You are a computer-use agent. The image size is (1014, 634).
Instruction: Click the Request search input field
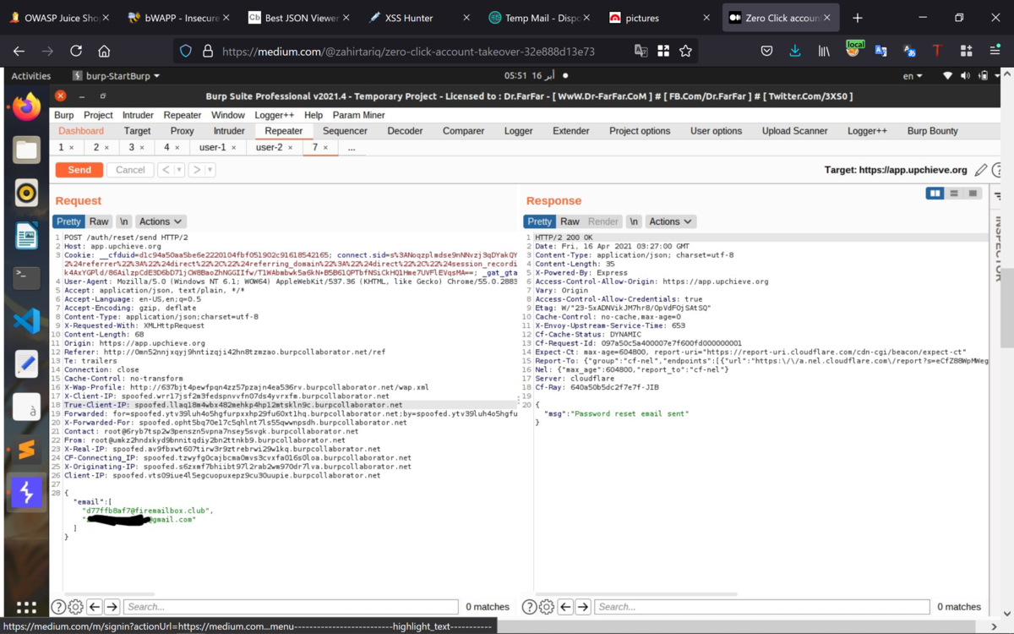tap(291, 606)
